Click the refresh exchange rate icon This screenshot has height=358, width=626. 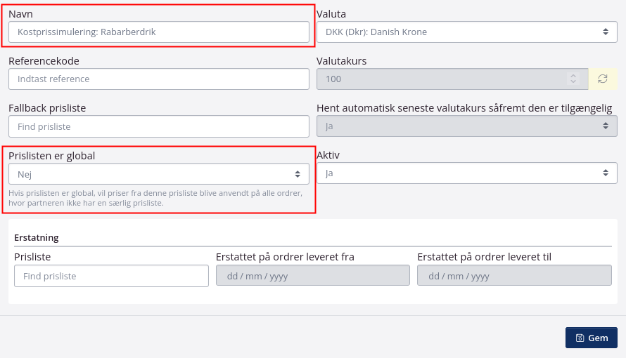[603, 79]
